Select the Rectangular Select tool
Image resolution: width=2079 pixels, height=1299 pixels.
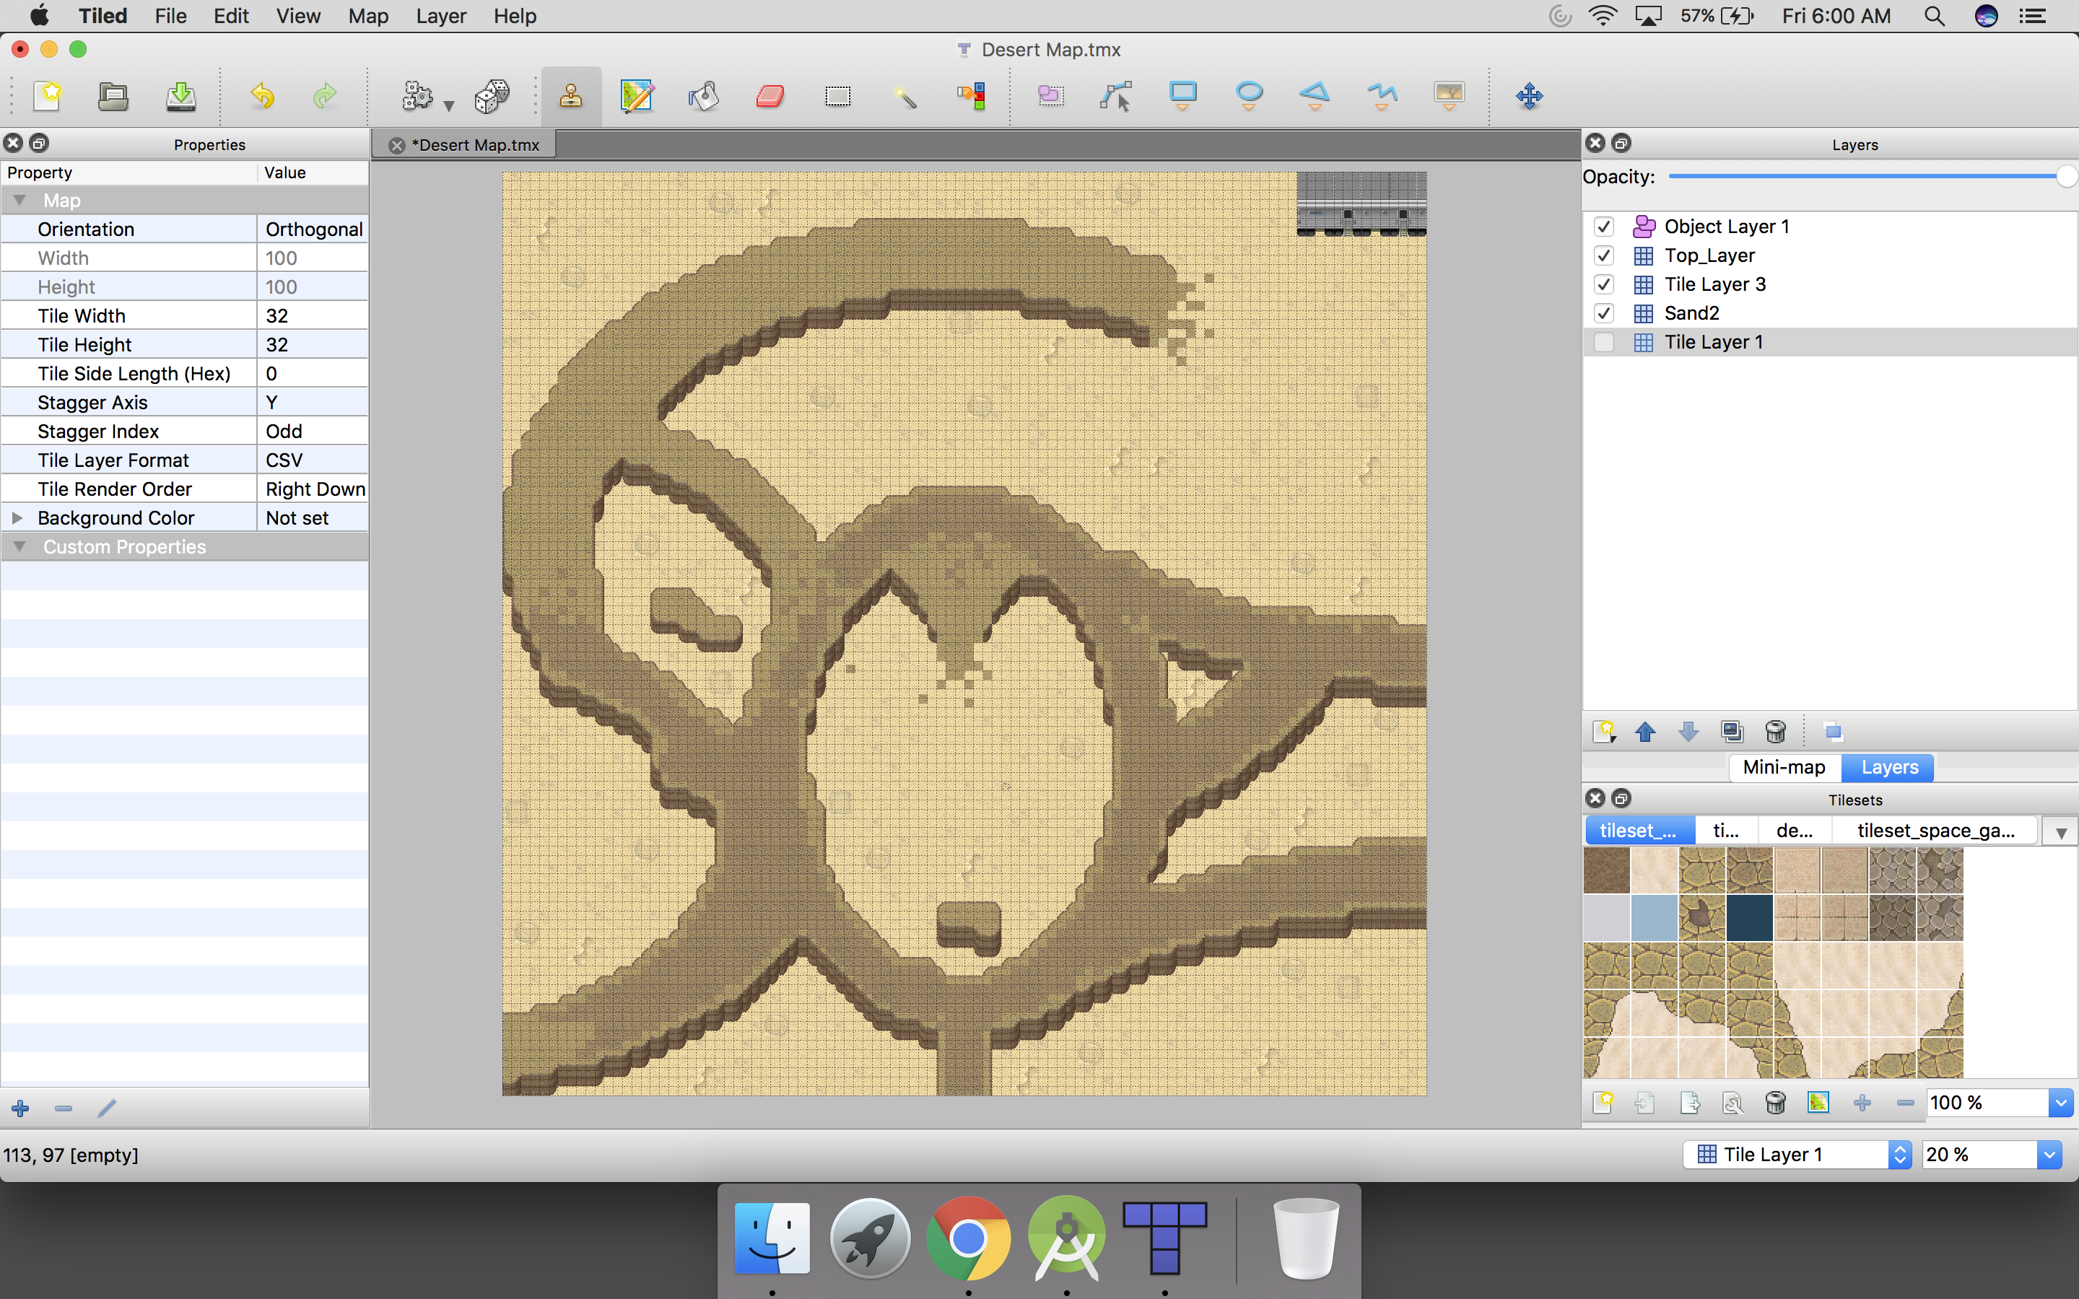click(837, 95)
